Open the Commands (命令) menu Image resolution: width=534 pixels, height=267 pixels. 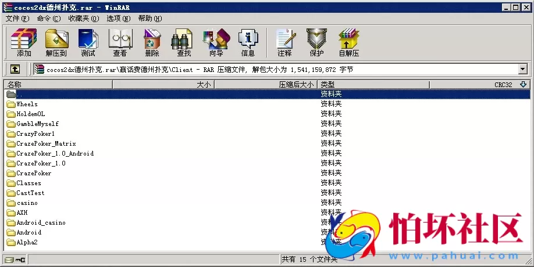(49, 19)
